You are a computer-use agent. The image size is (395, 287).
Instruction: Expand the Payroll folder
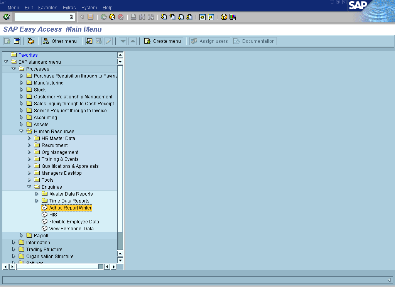coord(22,235)
